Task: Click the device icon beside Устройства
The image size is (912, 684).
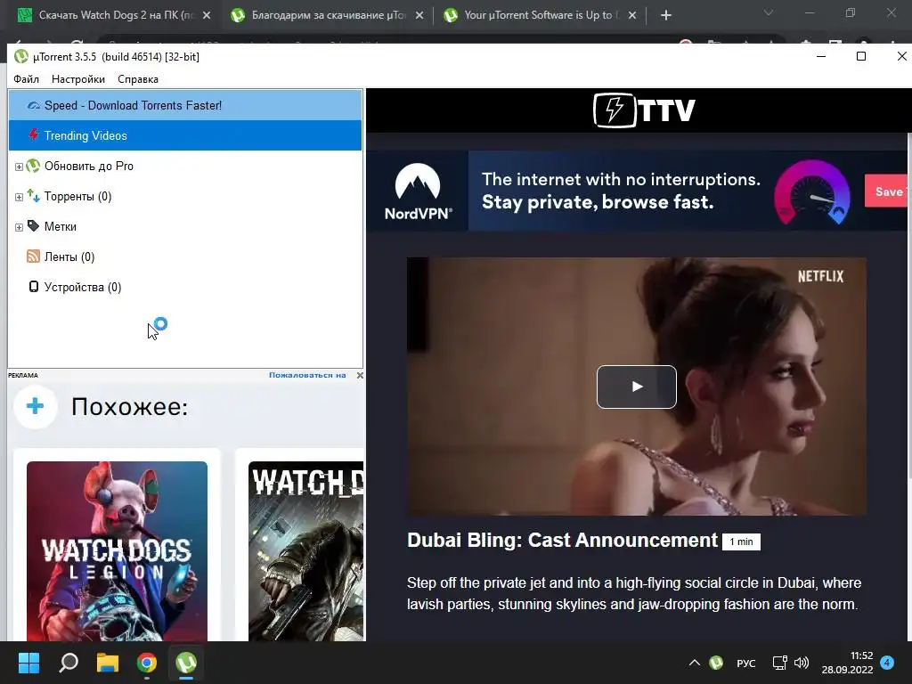Action: [x=34, y=287]
